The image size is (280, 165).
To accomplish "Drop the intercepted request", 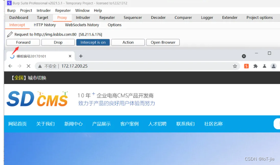I will click(58, 43).
